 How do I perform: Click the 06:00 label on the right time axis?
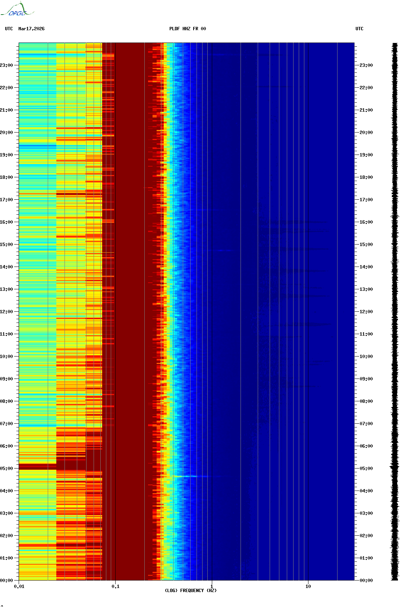click(366, 446)
